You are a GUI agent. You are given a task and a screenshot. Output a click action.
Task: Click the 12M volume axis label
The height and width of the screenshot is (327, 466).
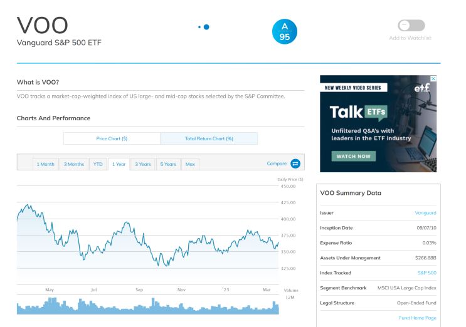(x=290, y=297)
